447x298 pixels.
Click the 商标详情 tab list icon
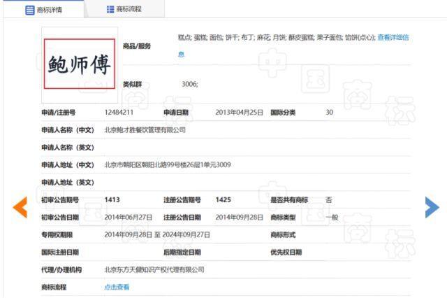point(30,10)
